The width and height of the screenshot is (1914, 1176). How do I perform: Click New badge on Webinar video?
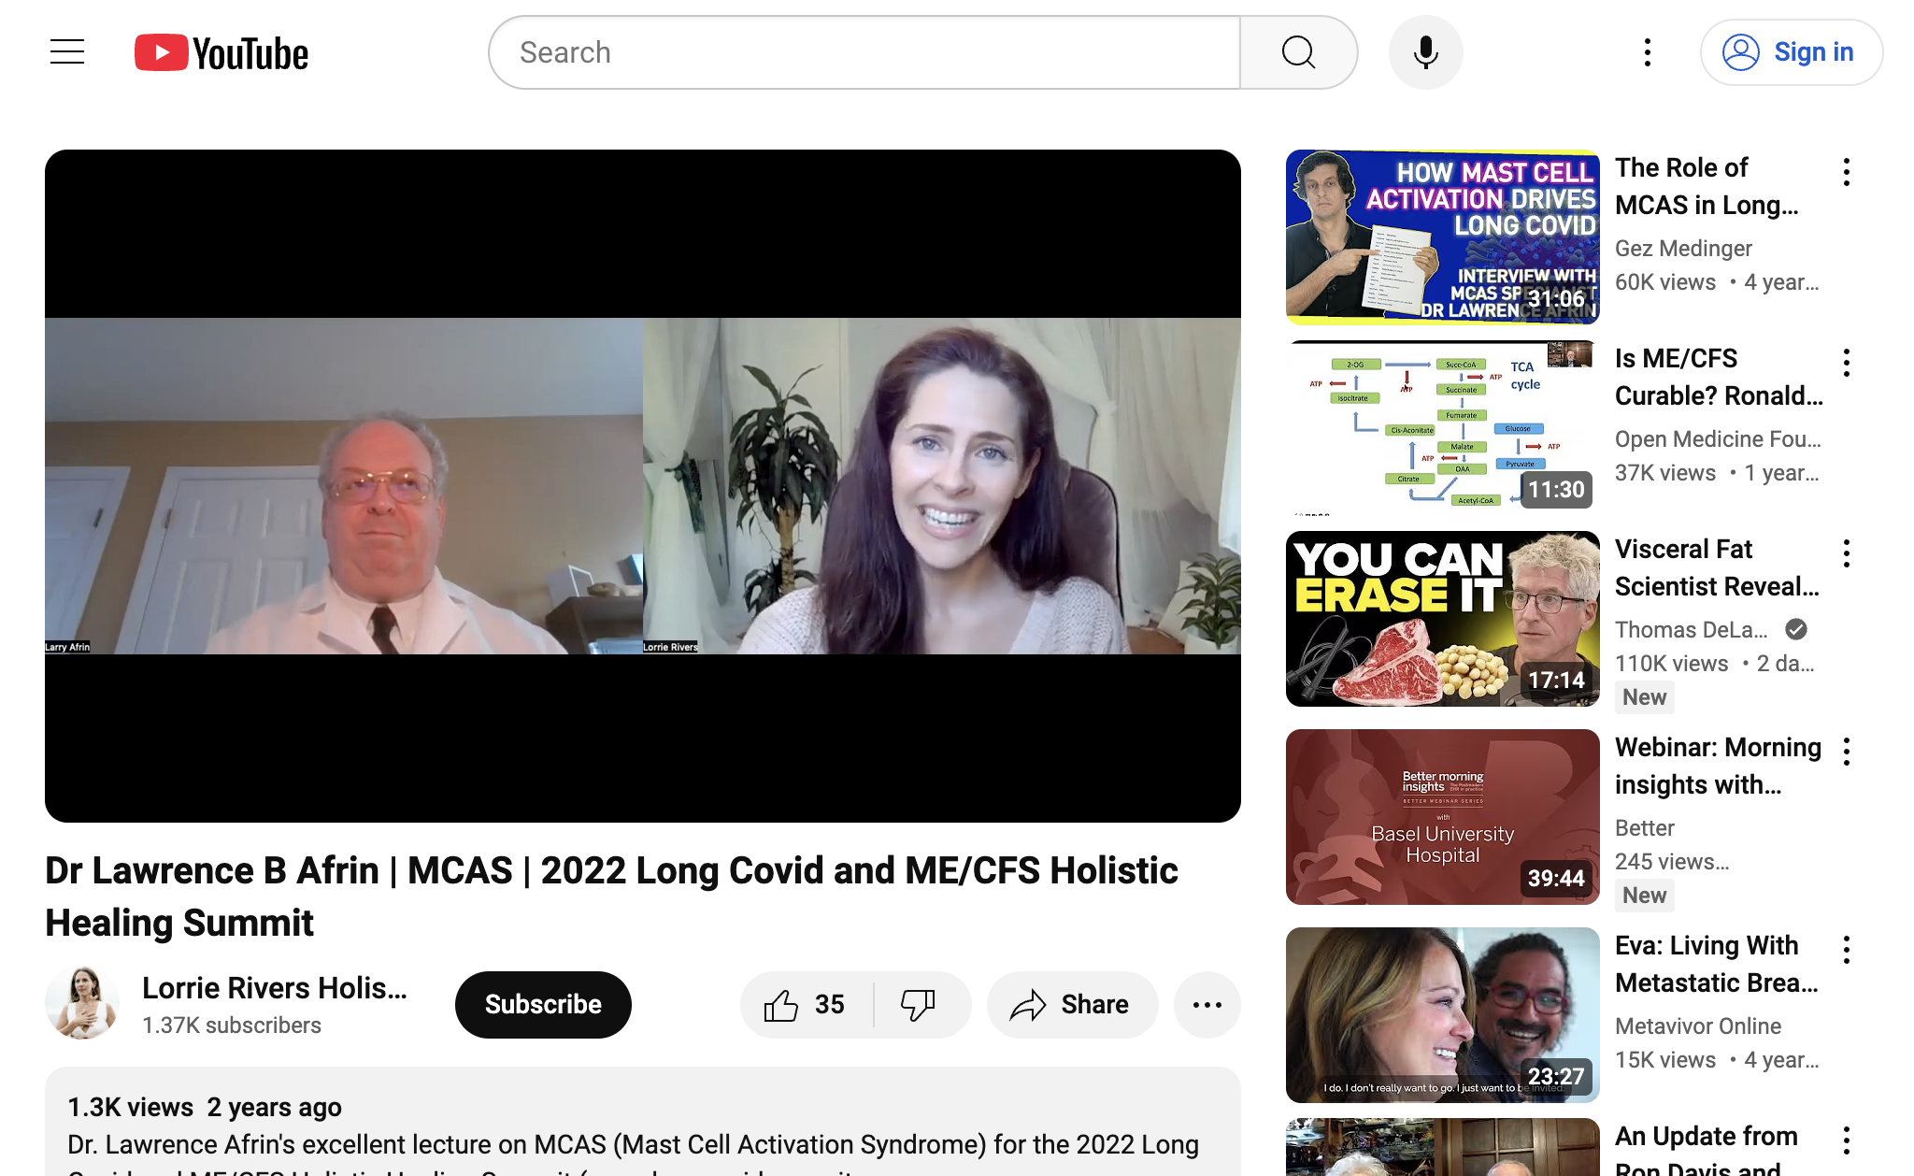click(1644, 896)
